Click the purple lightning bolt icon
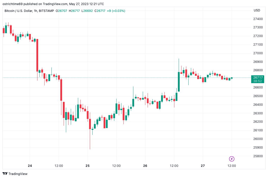Image resolution: width=268 pixels, height=178 pixels. point(232,159)
